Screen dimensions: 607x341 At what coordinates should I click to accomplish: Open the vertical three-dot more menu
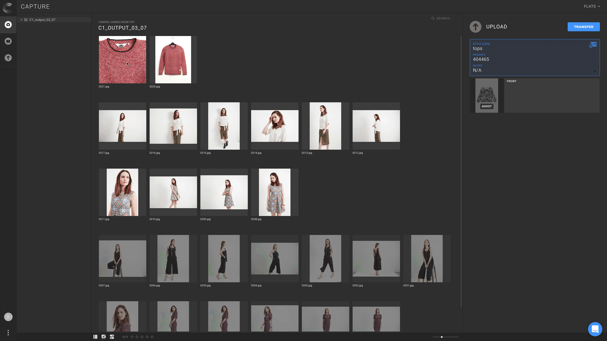pyautogui.click(x=8, y=332)
